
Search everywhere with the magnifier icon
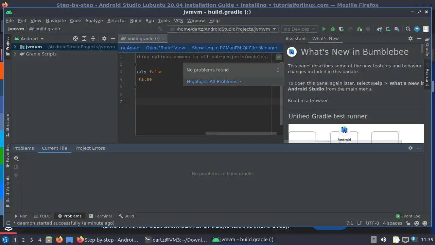pos(408,29)
